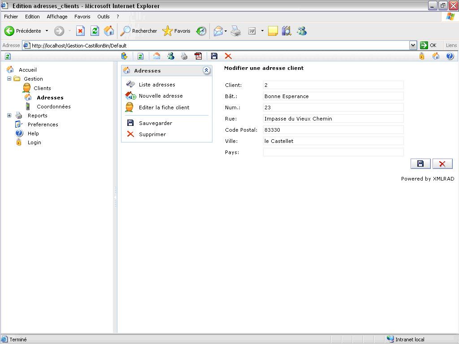This screenshot has width=459, height=344.
Task: Click the Liste adresses link
Action: pyautogui.click(x=157, y=85)
